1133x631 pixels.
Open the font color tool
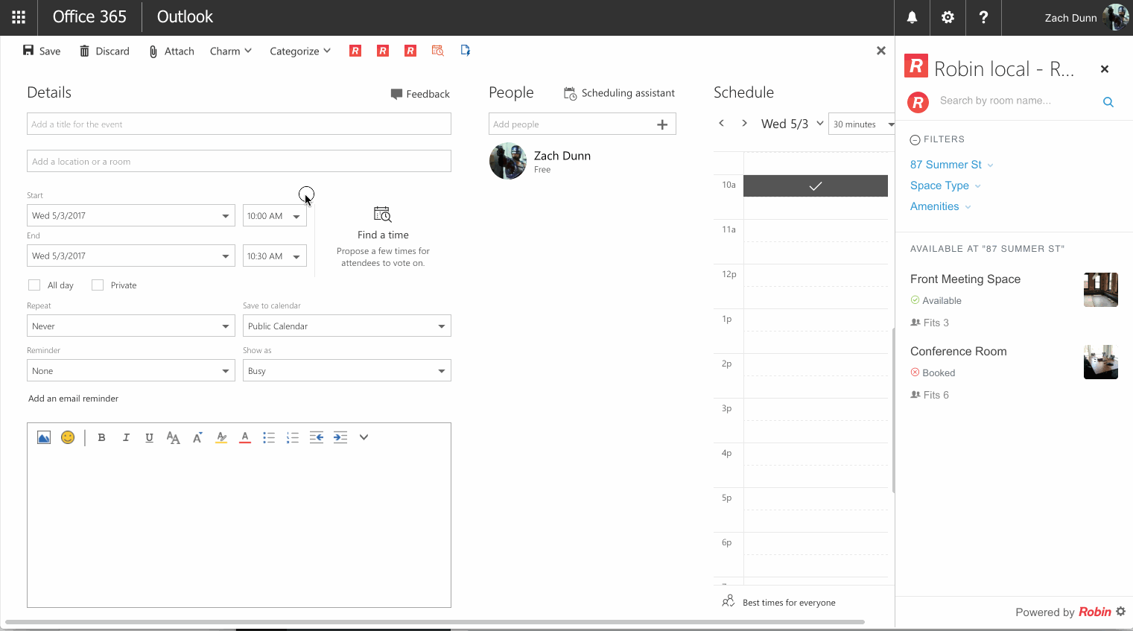click(245, 437)
